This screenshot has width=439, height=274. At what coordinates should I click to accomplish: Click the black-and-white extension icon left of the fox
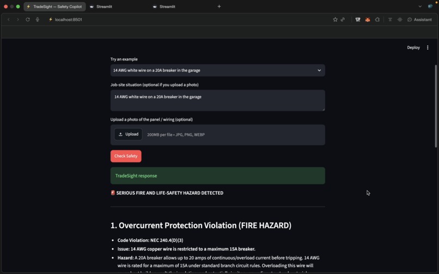coord(358,20)
